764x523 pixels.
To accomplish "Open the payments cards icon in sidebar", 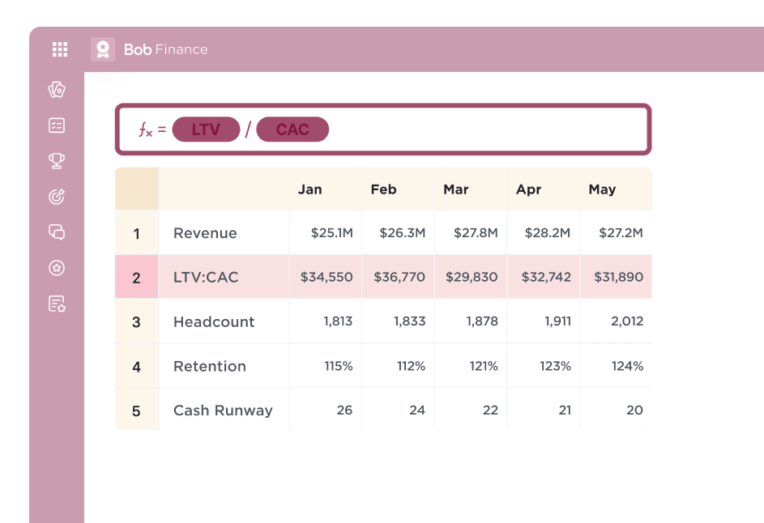I will coord(55,89).
